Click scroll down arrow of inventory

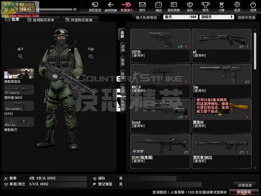255,168
